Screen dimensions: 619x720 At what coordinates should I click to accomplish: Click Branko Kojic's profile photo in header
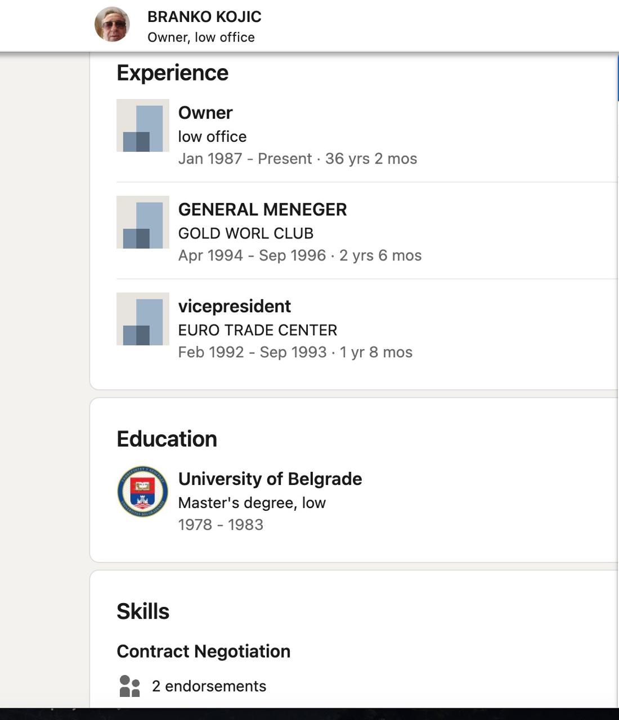(x=112, y=24)
